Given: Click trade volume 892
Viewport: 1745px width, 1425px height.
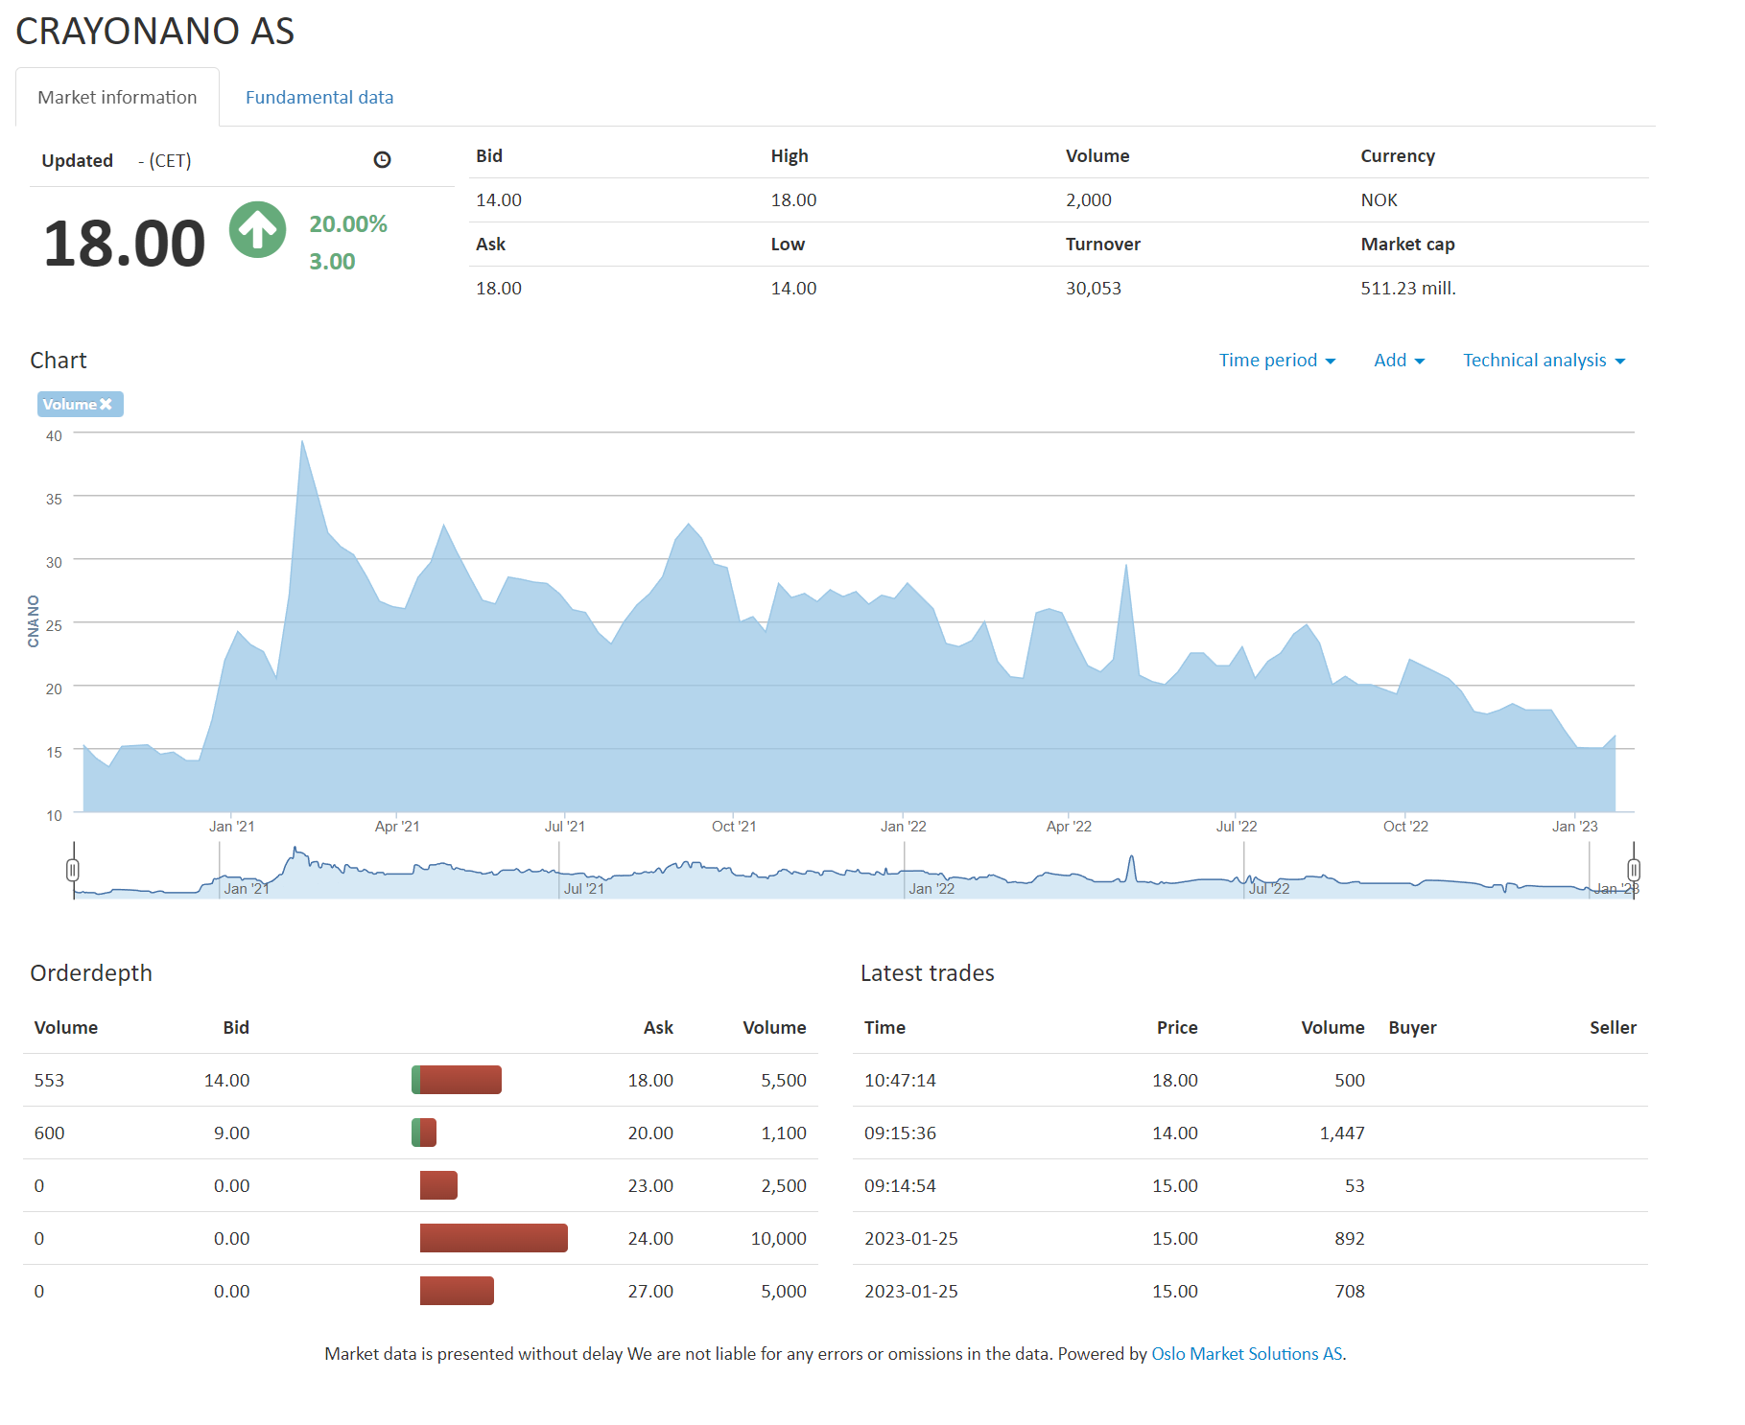Looking at the screenshot, I should click(1349, 1238).
